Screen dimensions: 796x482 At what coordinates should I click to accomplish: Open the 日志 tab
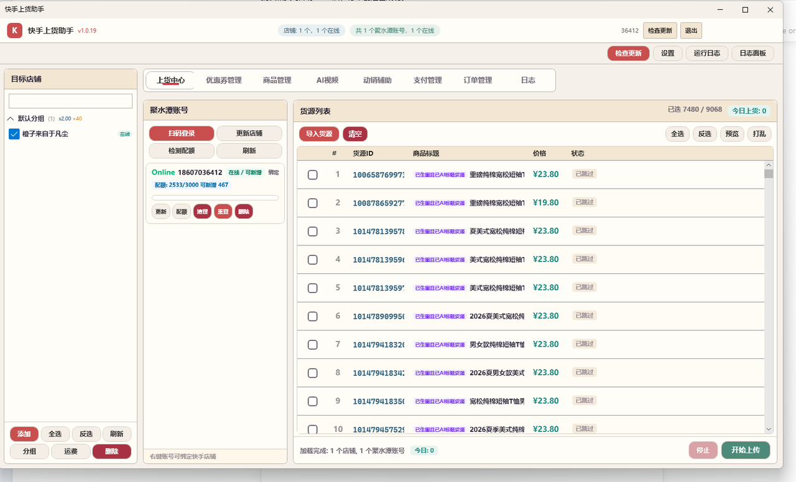point(528,80)
